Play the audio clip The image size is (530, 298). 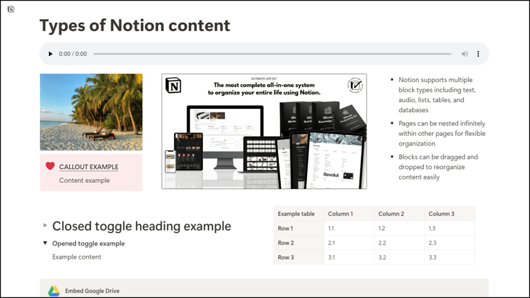click(50, 54)
